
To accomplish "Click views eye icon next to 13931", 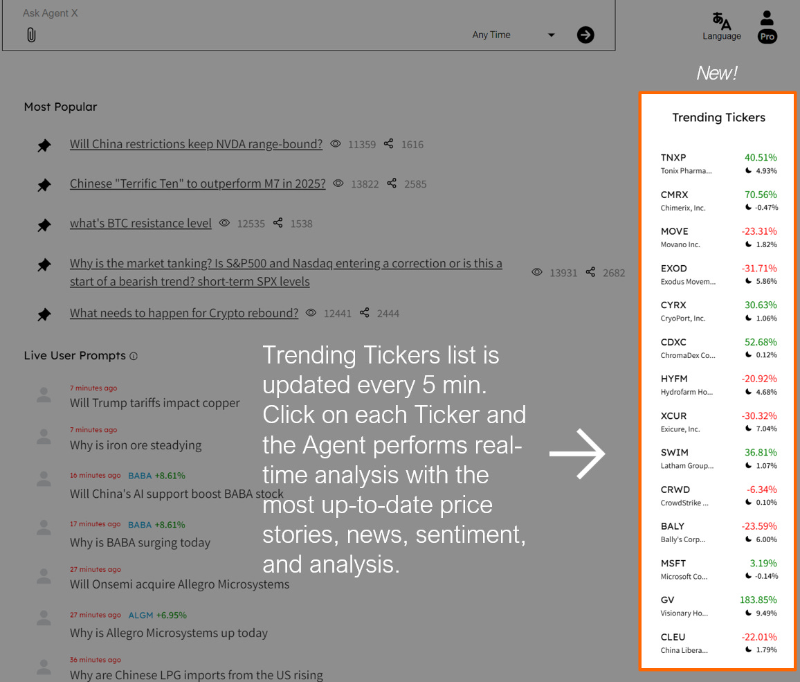I will pyautogui.click(x=537, y=272).
